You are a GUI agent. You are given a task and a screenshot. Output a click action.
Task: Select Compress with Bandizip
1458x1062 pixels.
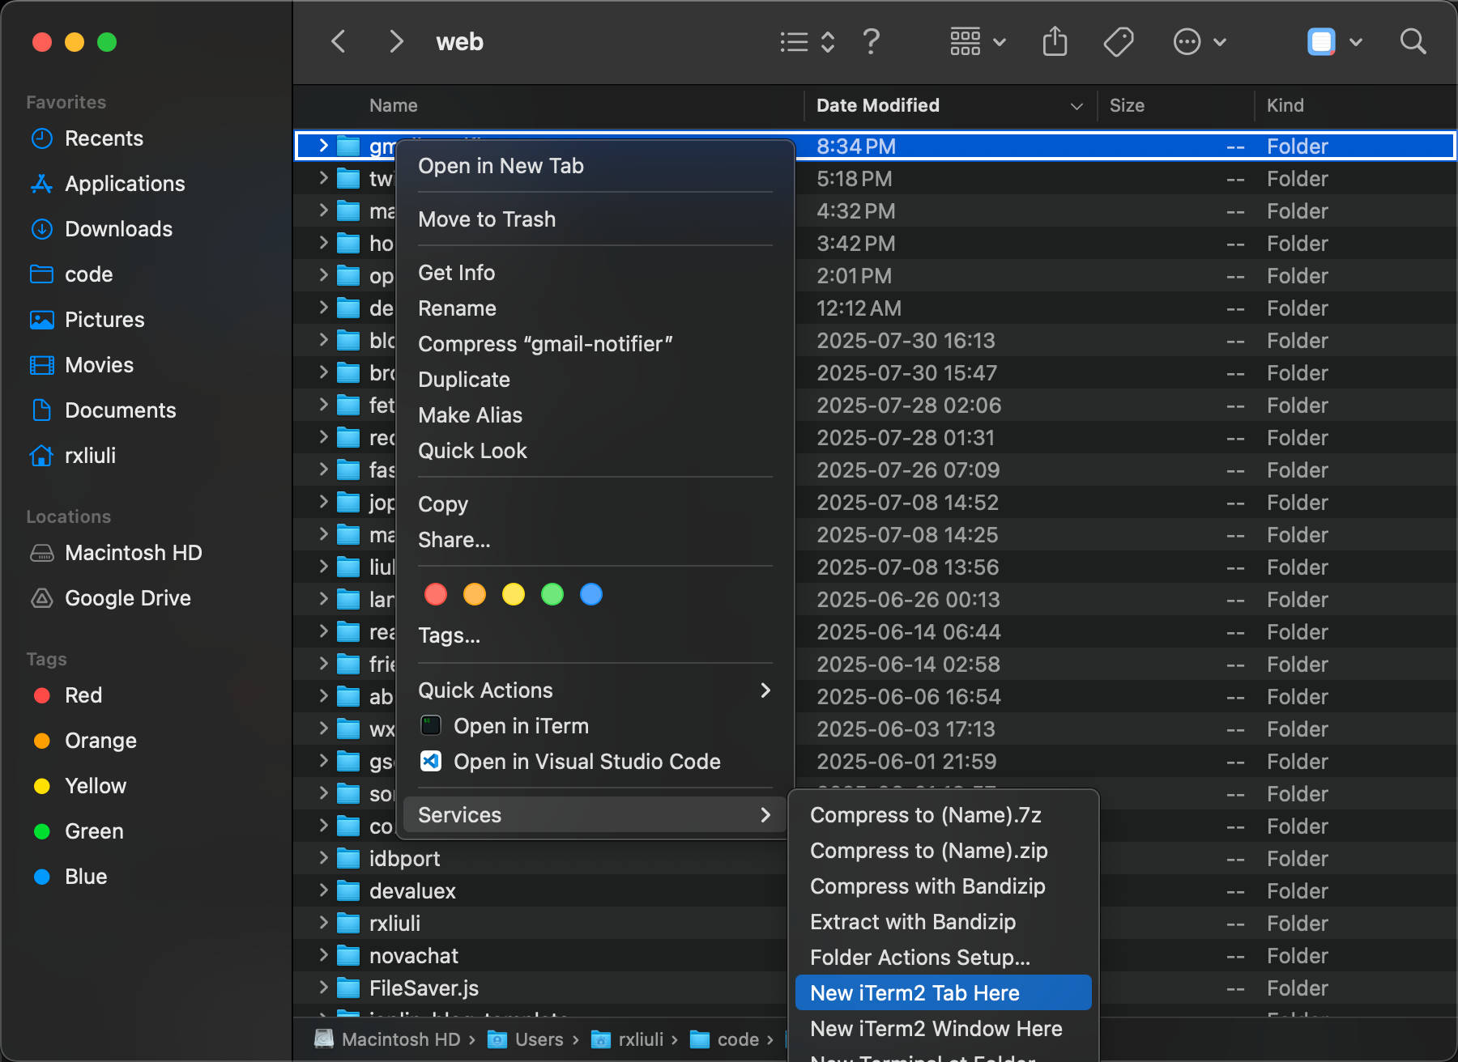944,886
